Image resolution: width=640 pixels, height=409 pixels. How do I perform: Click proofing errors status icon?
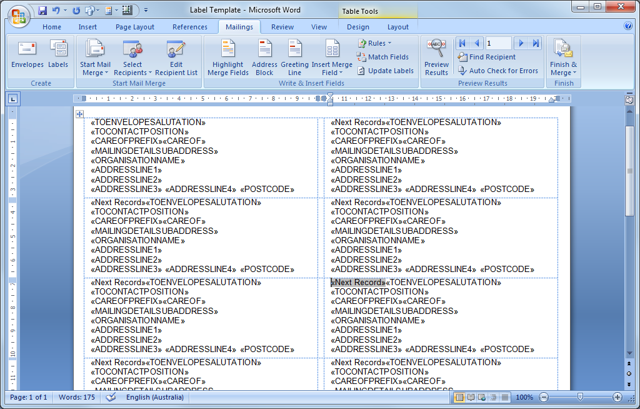111,397
